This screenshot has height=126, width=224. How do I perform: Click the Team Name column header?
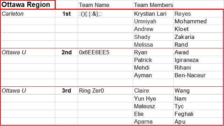pos(105,5)
